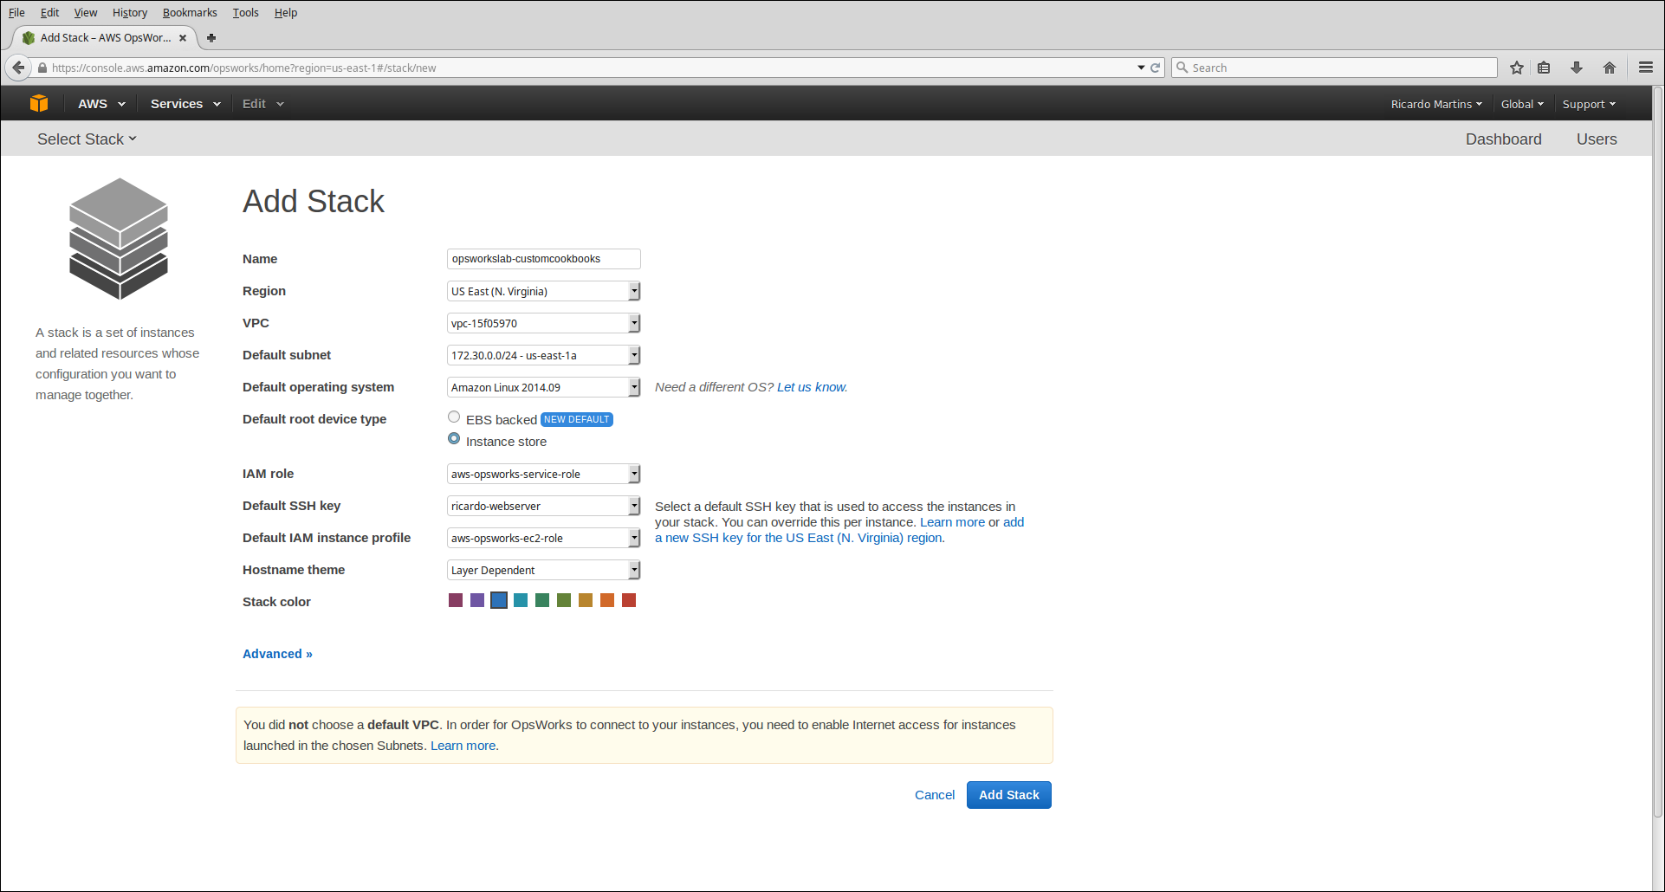
Task: Open the Region dropdown
Action: [x=543, y=291]
